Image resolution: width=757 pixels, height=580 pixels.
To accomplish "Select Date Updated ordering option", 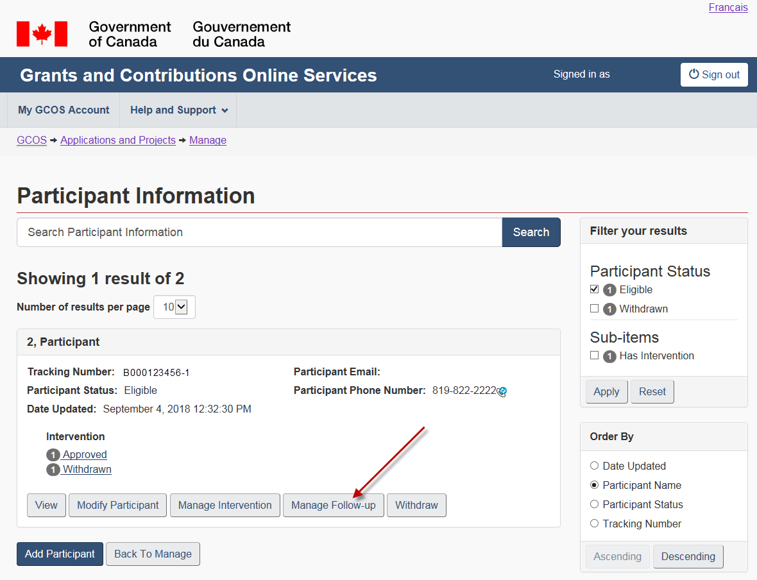I will (594, 466).
